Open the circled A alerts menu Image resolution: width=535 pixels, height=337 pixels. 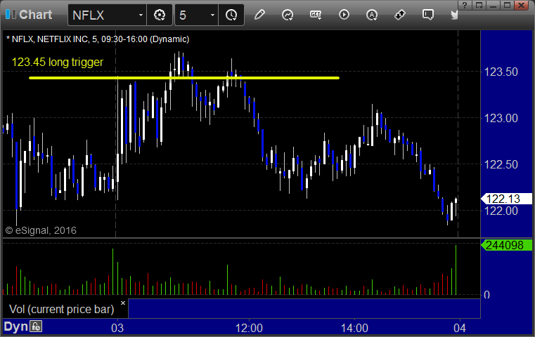click(x=372, y=15)
